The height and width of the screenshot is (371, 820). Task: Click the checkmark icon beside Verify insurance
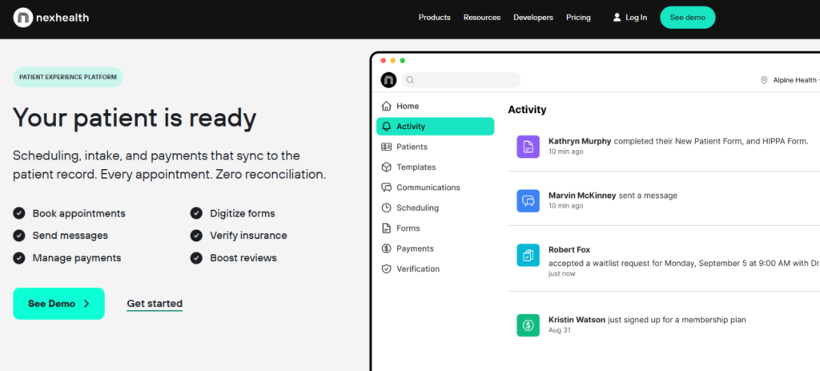(x=196, y=236)
